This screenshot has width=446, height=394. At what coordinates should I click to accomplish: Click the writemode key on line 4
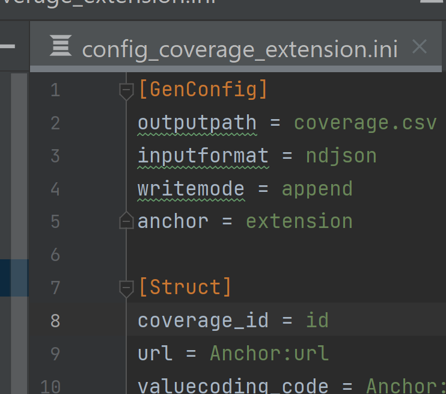click(x=191, y=189)
